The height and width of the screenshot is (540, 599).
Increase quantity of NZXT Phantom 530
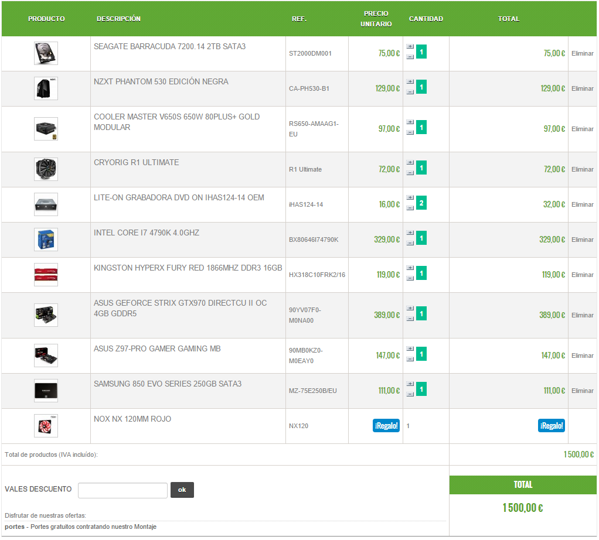(x=410, y=81)
